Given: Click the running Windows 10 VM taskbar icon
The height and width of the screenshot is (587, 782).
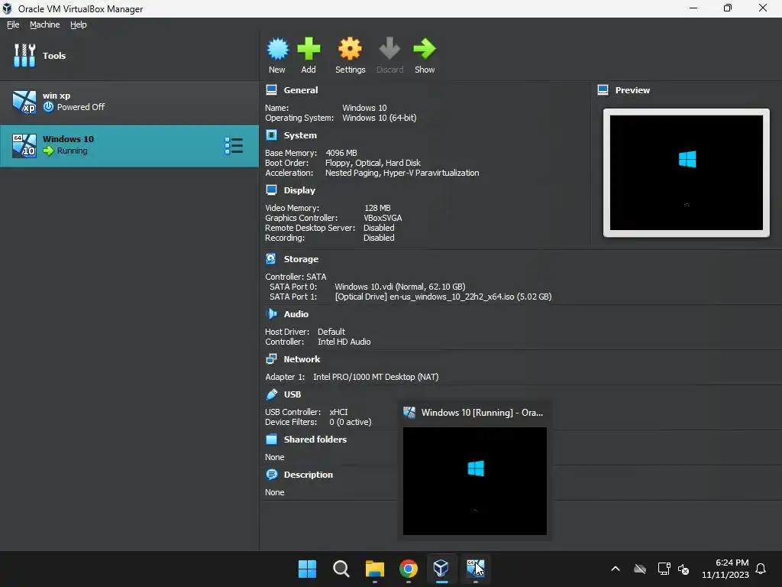Looking at the screenshot, I should (x=475, y=569).
